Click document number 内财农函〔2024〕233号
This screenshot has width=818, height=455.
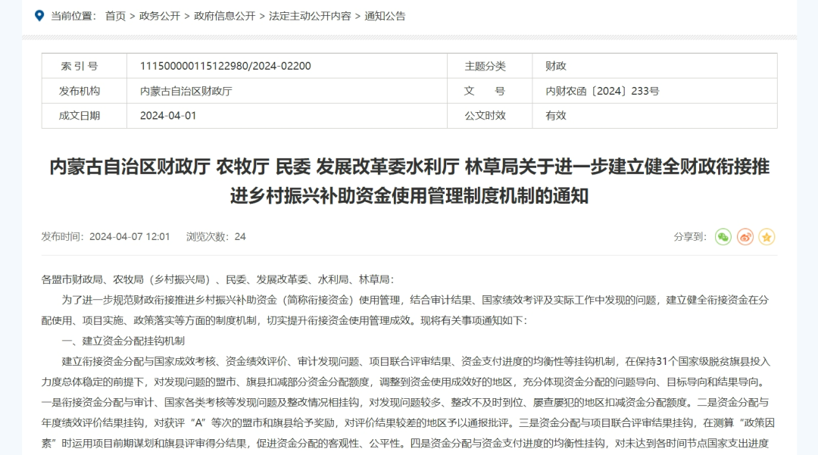point(602,92)
